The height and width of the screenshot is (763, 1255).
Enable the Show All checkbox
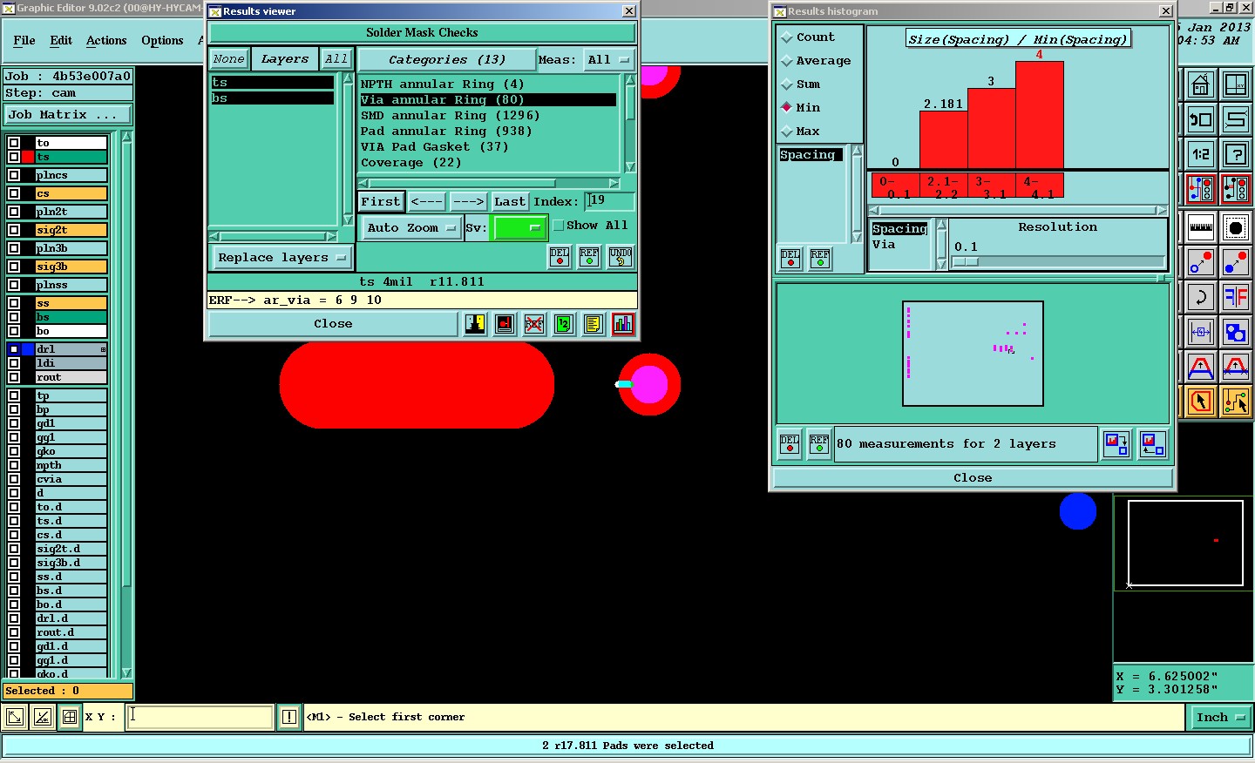559,226
